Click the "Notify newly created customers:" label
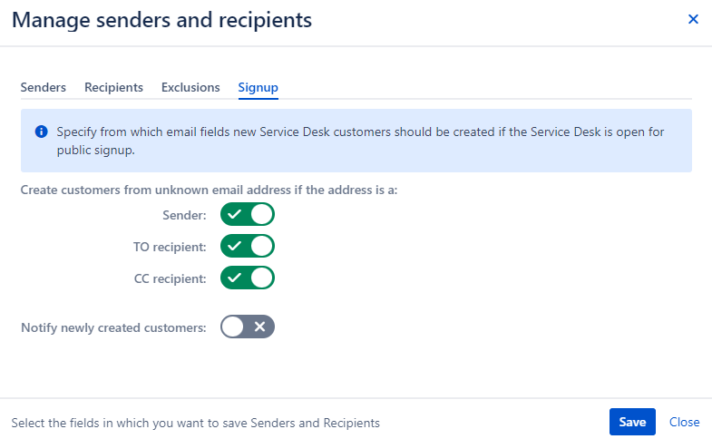Image resolution: width=712 pixels, height=439 pixels. pos(113,327)
